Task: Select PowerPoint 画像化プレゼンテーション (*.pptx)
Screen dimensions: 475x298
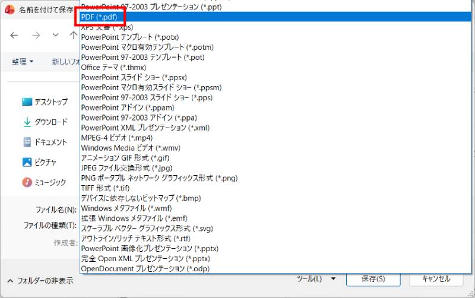Action: point(275,248)
